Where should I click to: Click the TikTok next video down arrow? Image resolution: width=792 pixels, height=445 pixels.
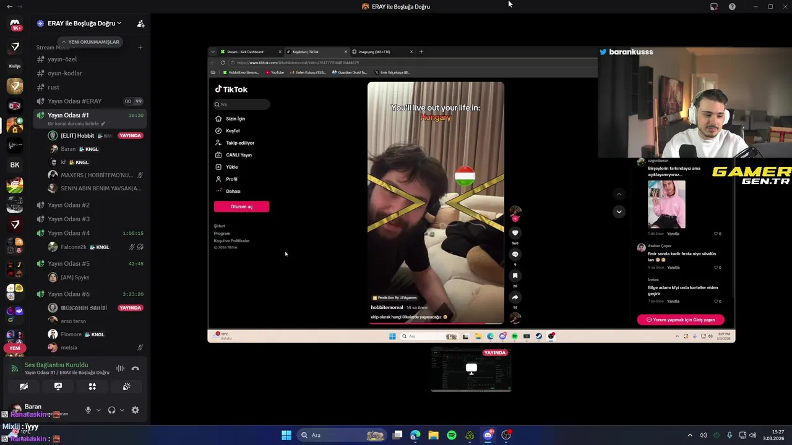pos(619,211)
